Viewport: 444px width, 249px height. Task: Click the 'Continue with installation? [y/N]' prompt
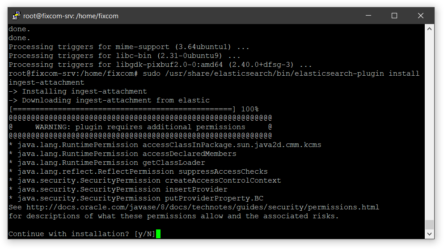pos(82,234)
